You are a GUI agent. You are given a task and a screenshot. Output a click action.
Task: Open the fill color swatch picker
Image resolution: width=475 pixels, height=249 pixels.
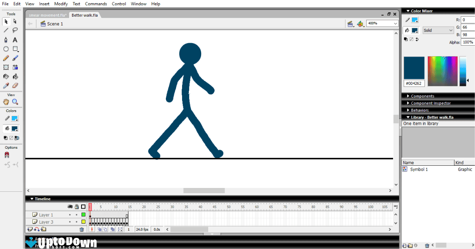click(14, 128)
